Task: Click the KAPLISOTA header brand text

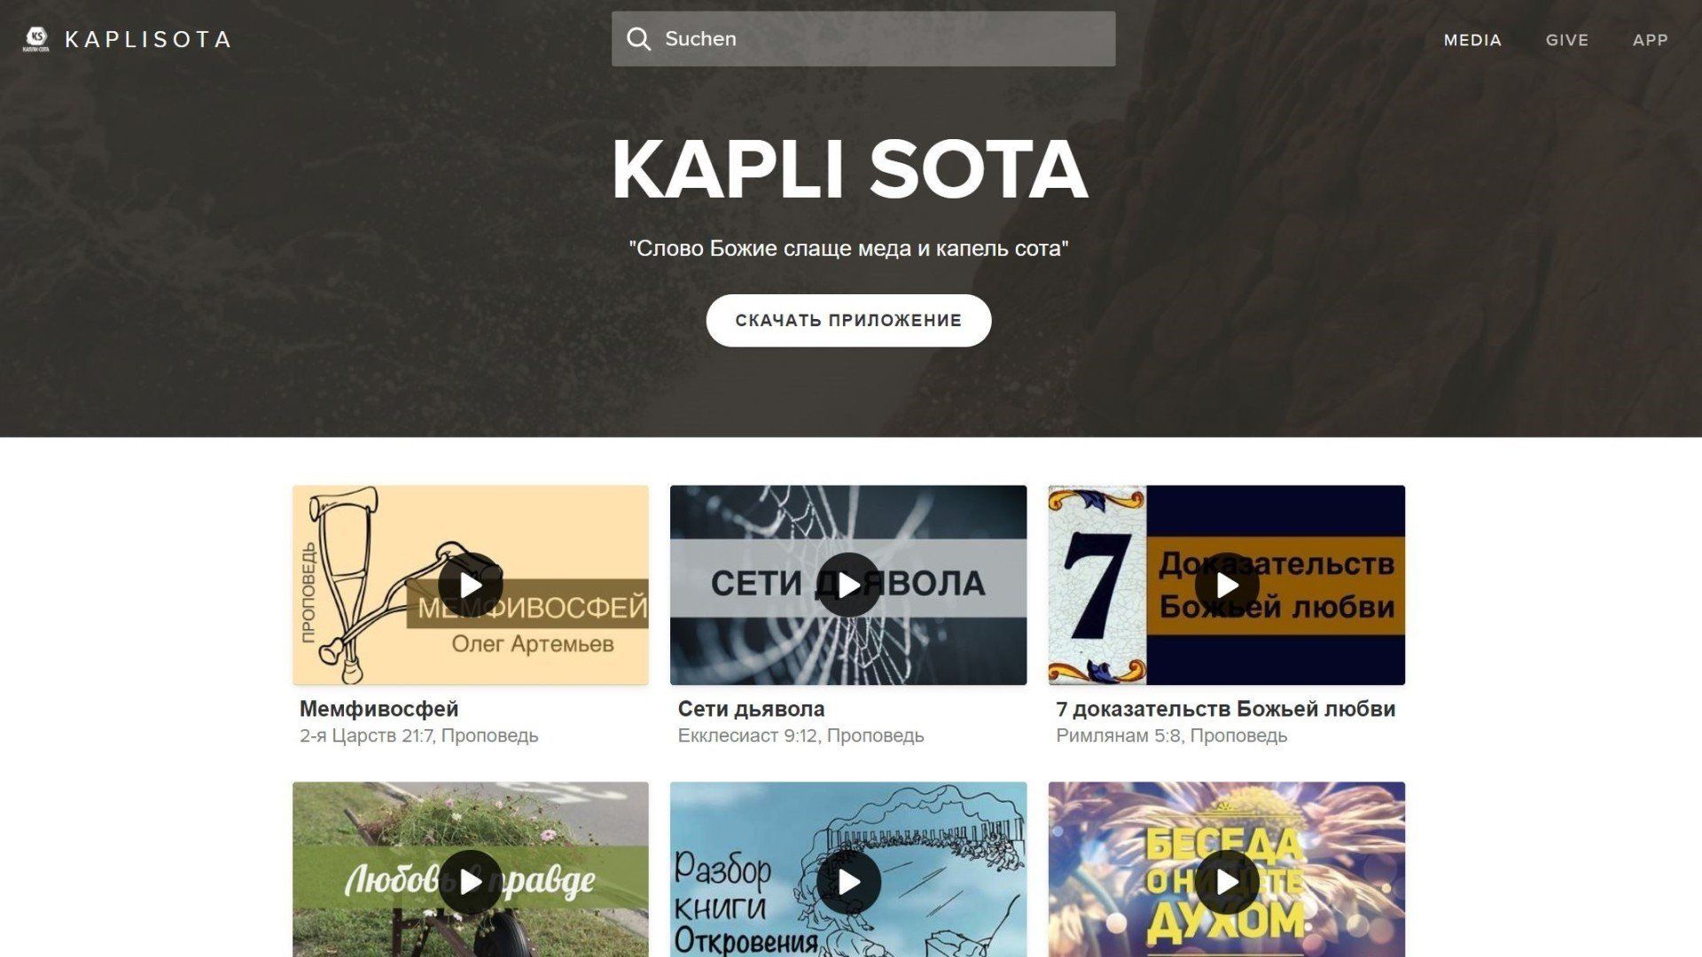Action: coord(148,39)
